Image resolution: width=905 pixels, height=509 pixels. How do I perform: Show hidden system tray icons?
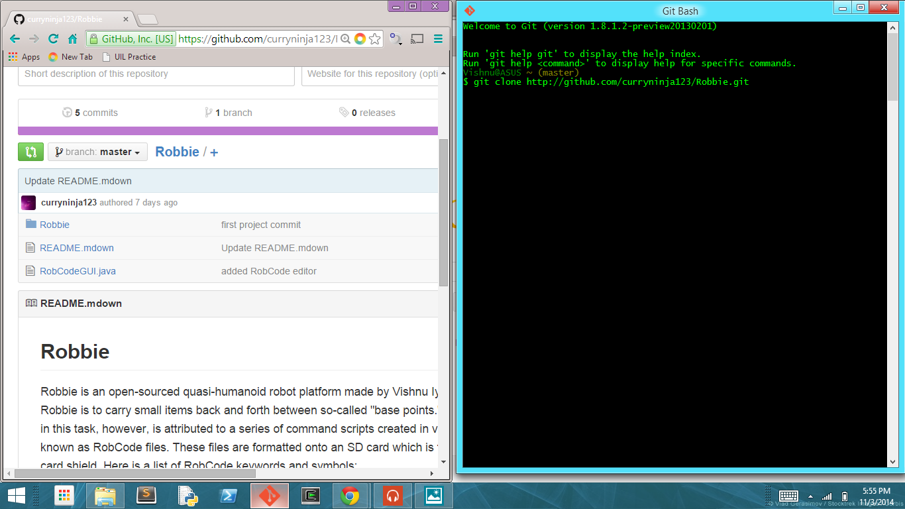tap(810, 496)
